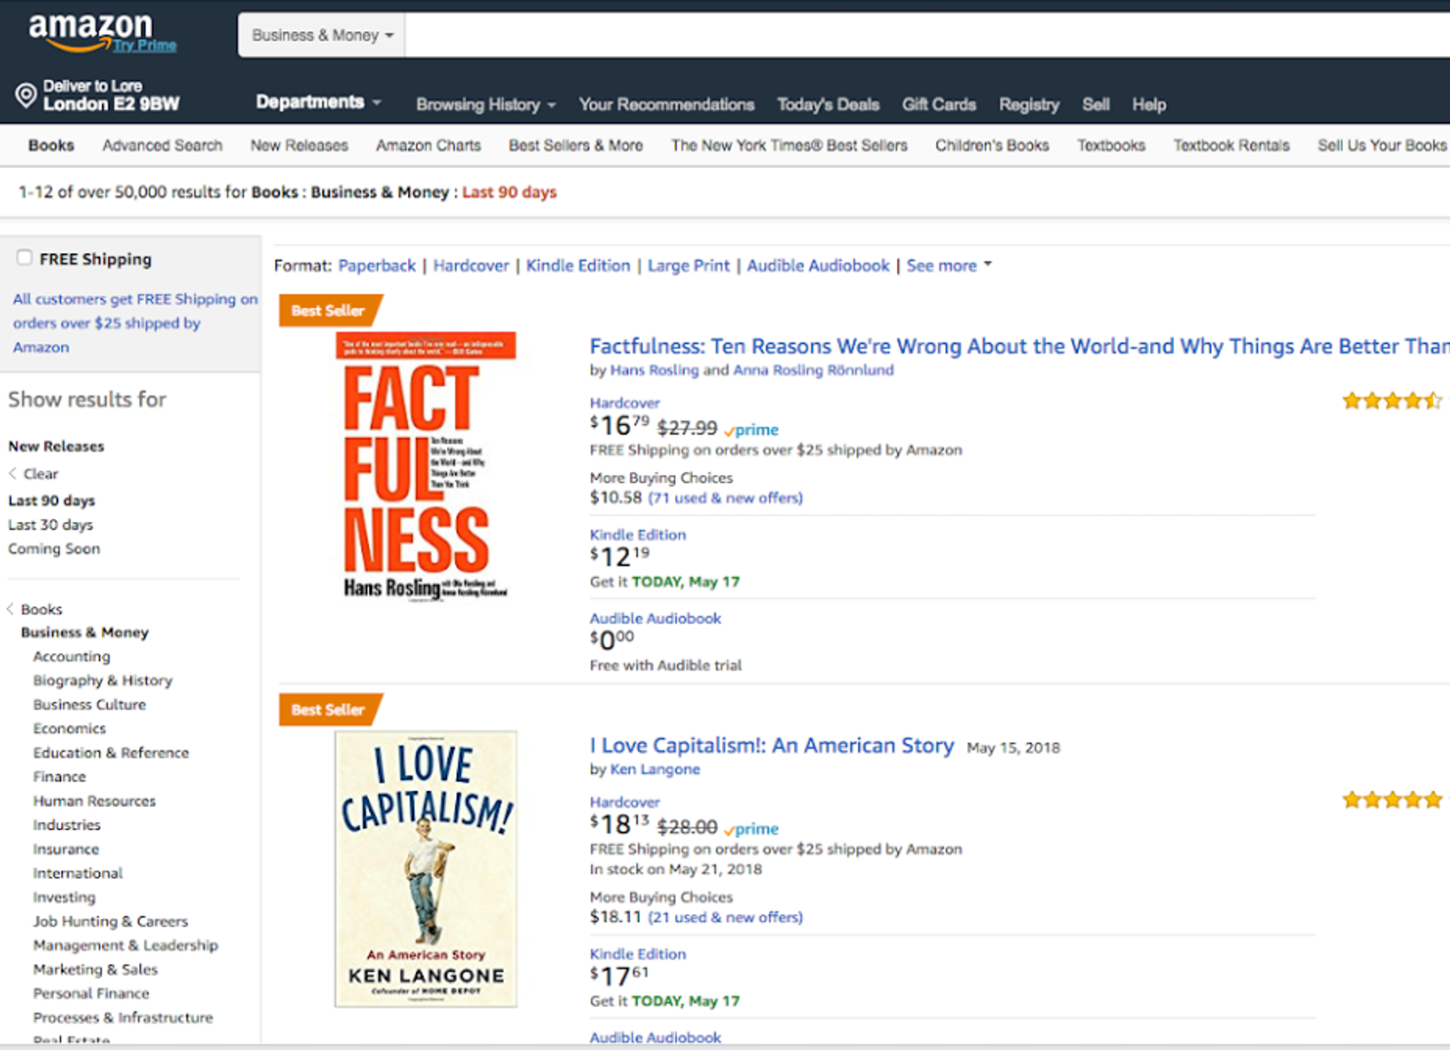Expand the See more formats dropdown

(x=949, y=266)
